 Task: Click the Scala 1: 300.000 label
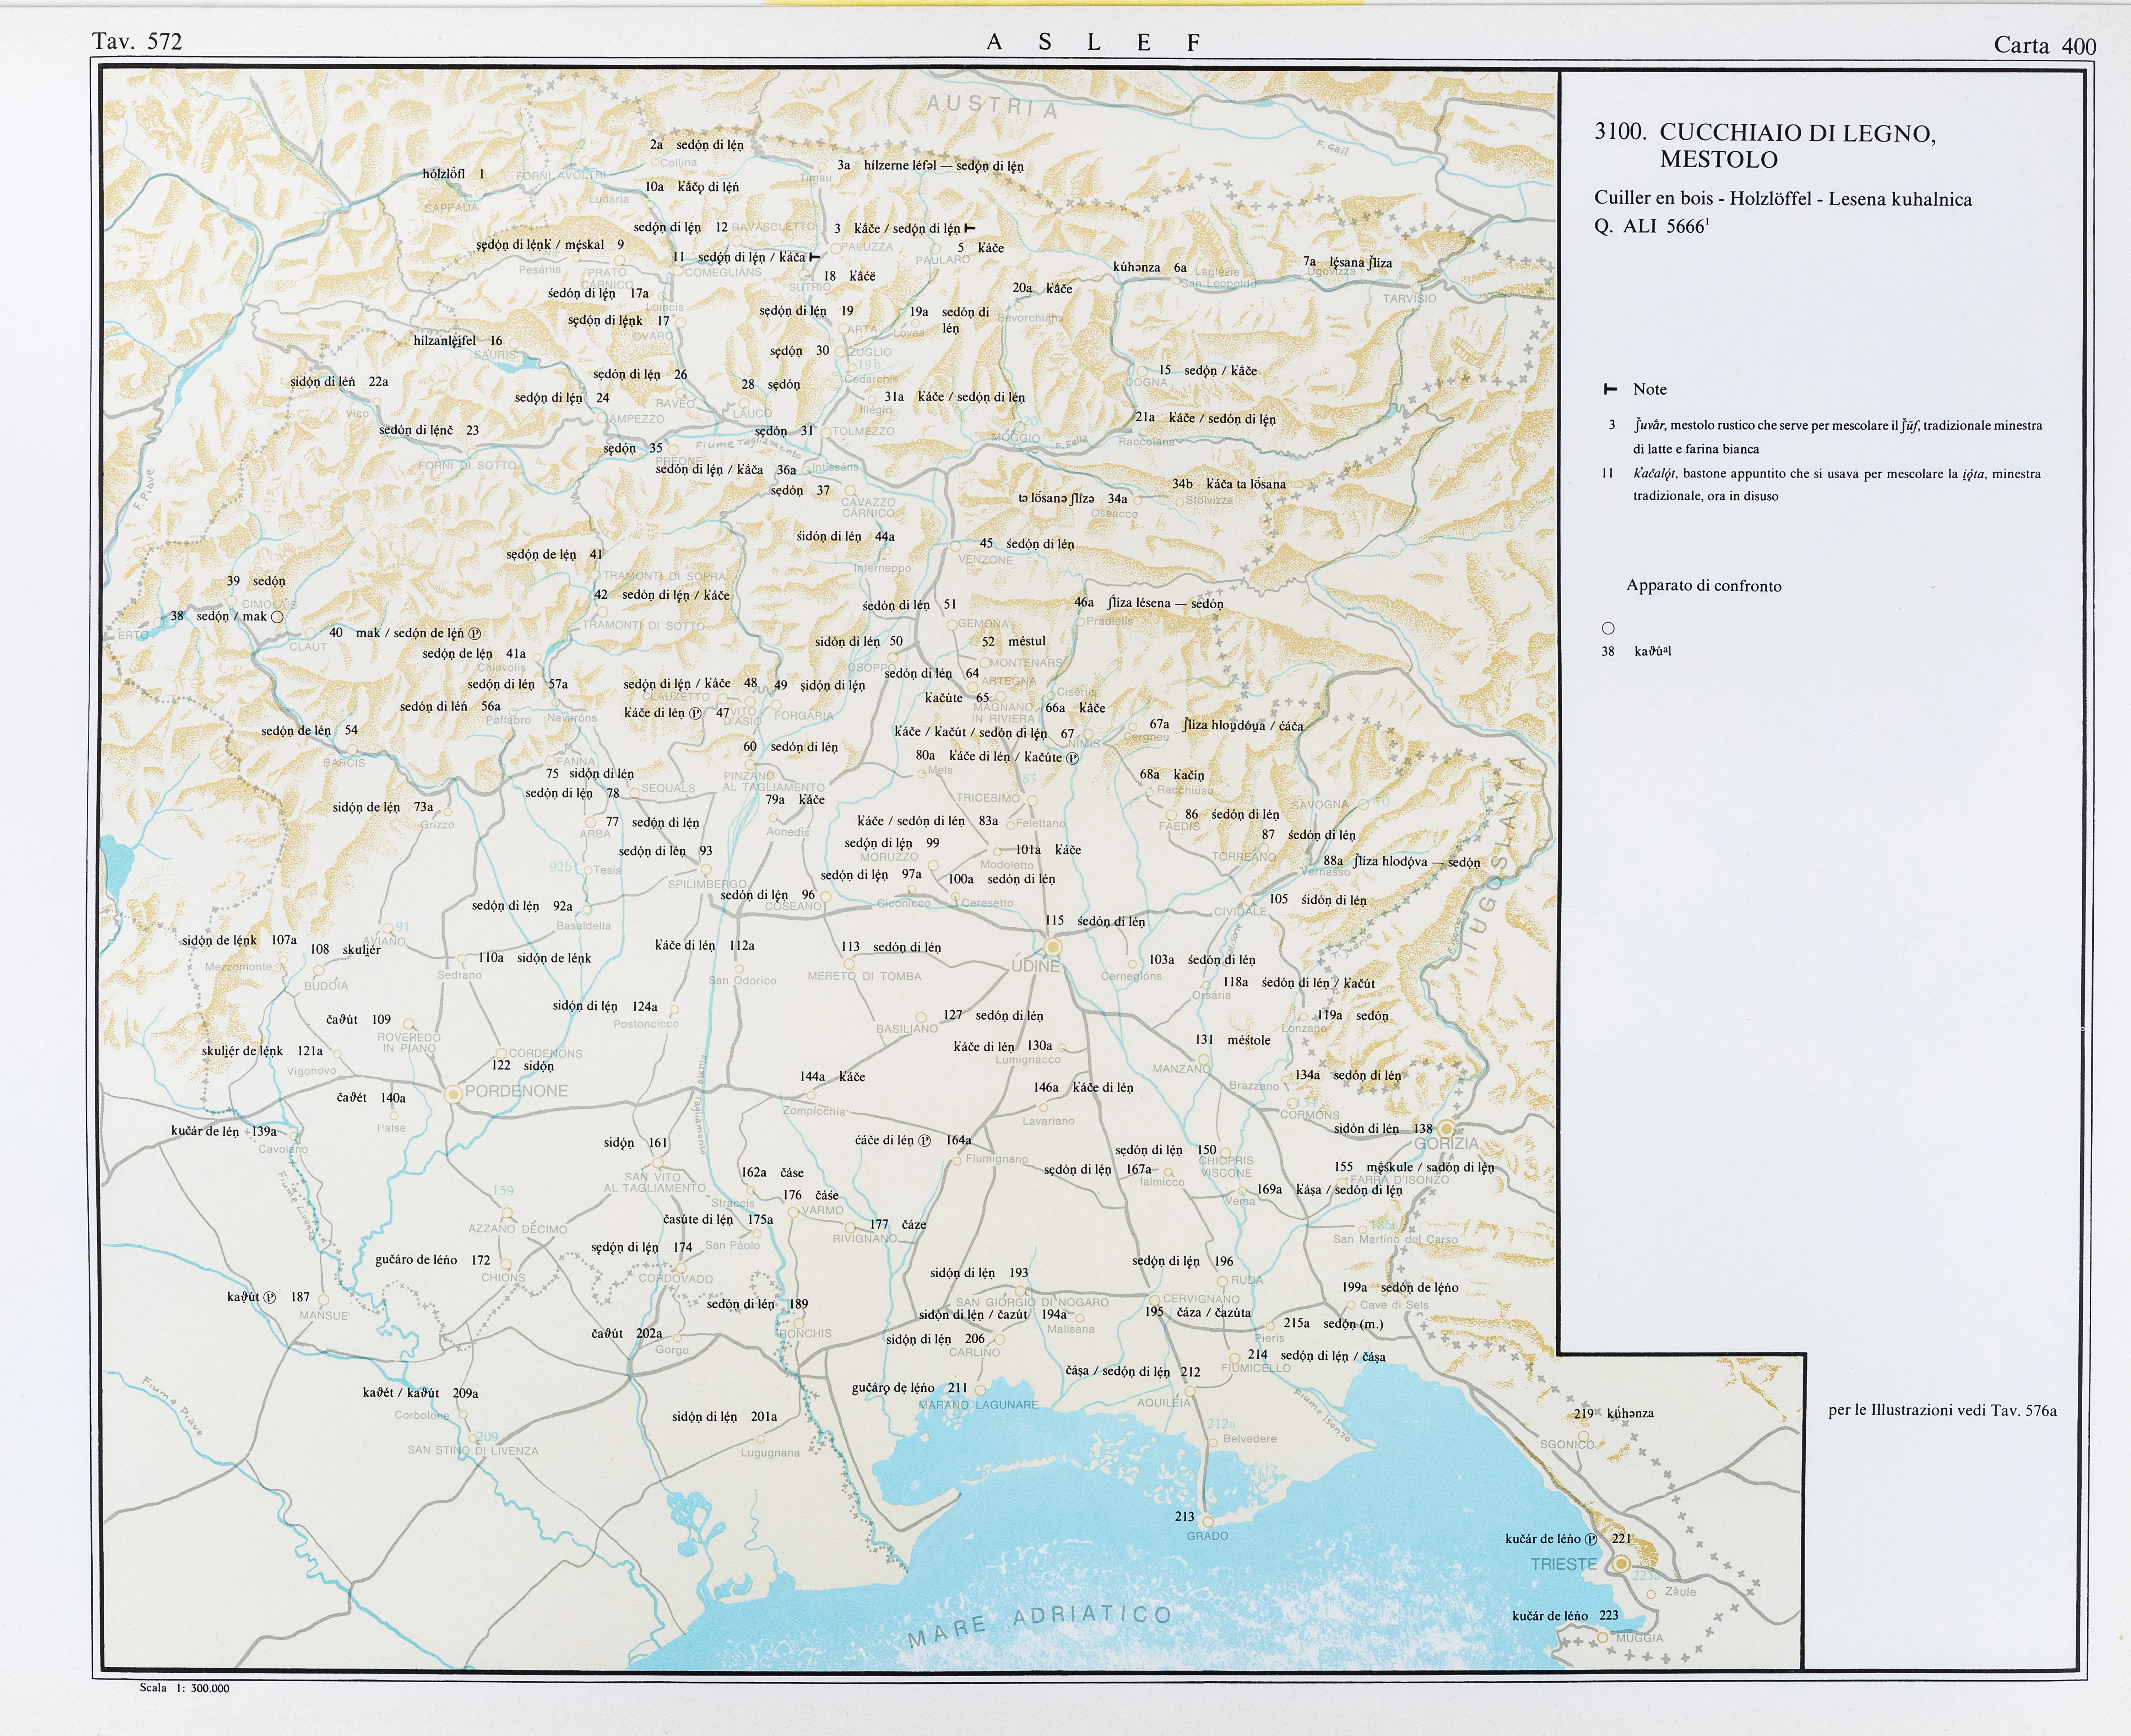coord(185,1688)
